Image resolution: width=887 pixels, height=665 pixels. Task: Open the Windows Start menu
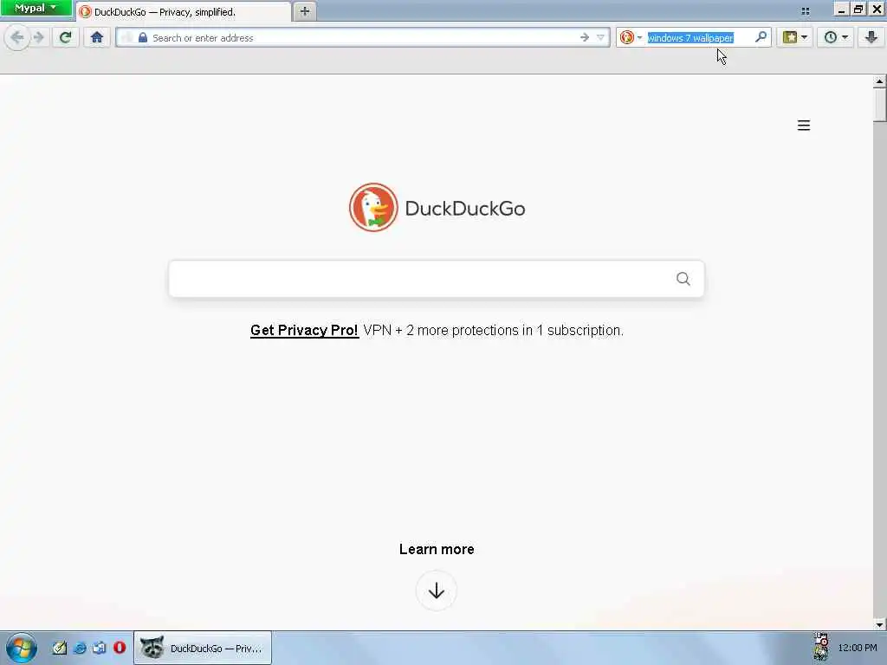point(22,648)
